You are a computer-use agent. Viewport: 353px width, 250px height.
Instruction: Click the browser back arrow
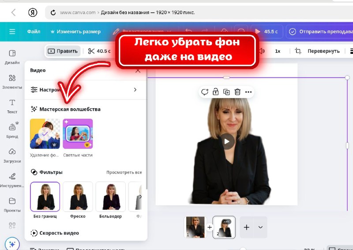[x=14, y=12]
